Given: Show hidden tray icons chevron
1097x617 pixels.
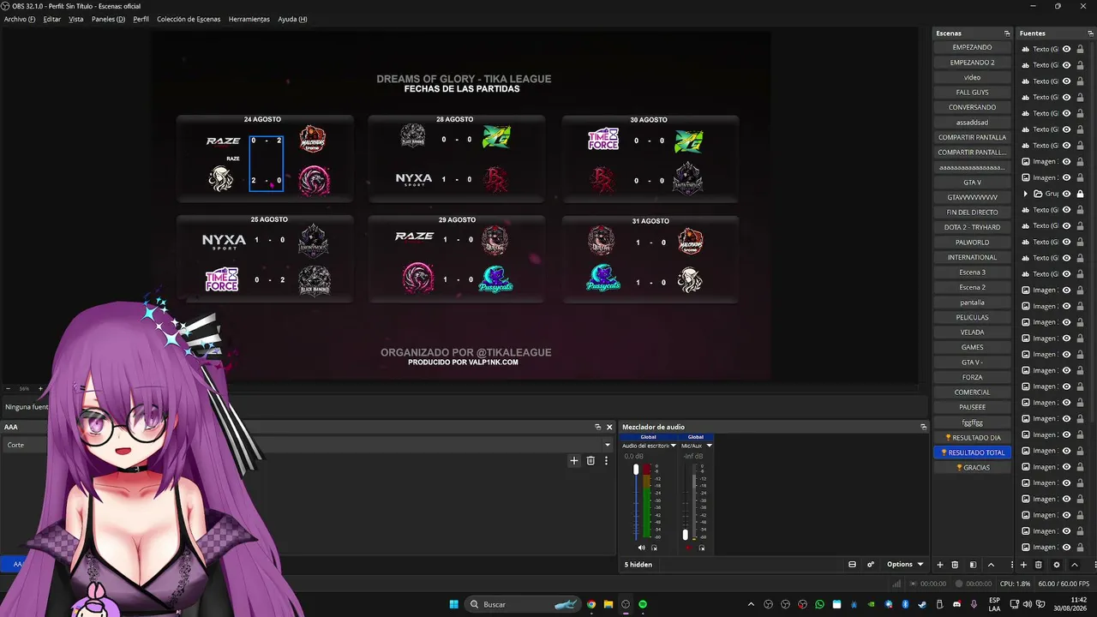Looking at the screenshot, I should pyautogui.click(x=752, y=604).
